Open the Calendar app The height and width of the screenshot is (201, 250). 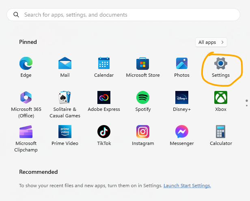(x=104, y=67)
